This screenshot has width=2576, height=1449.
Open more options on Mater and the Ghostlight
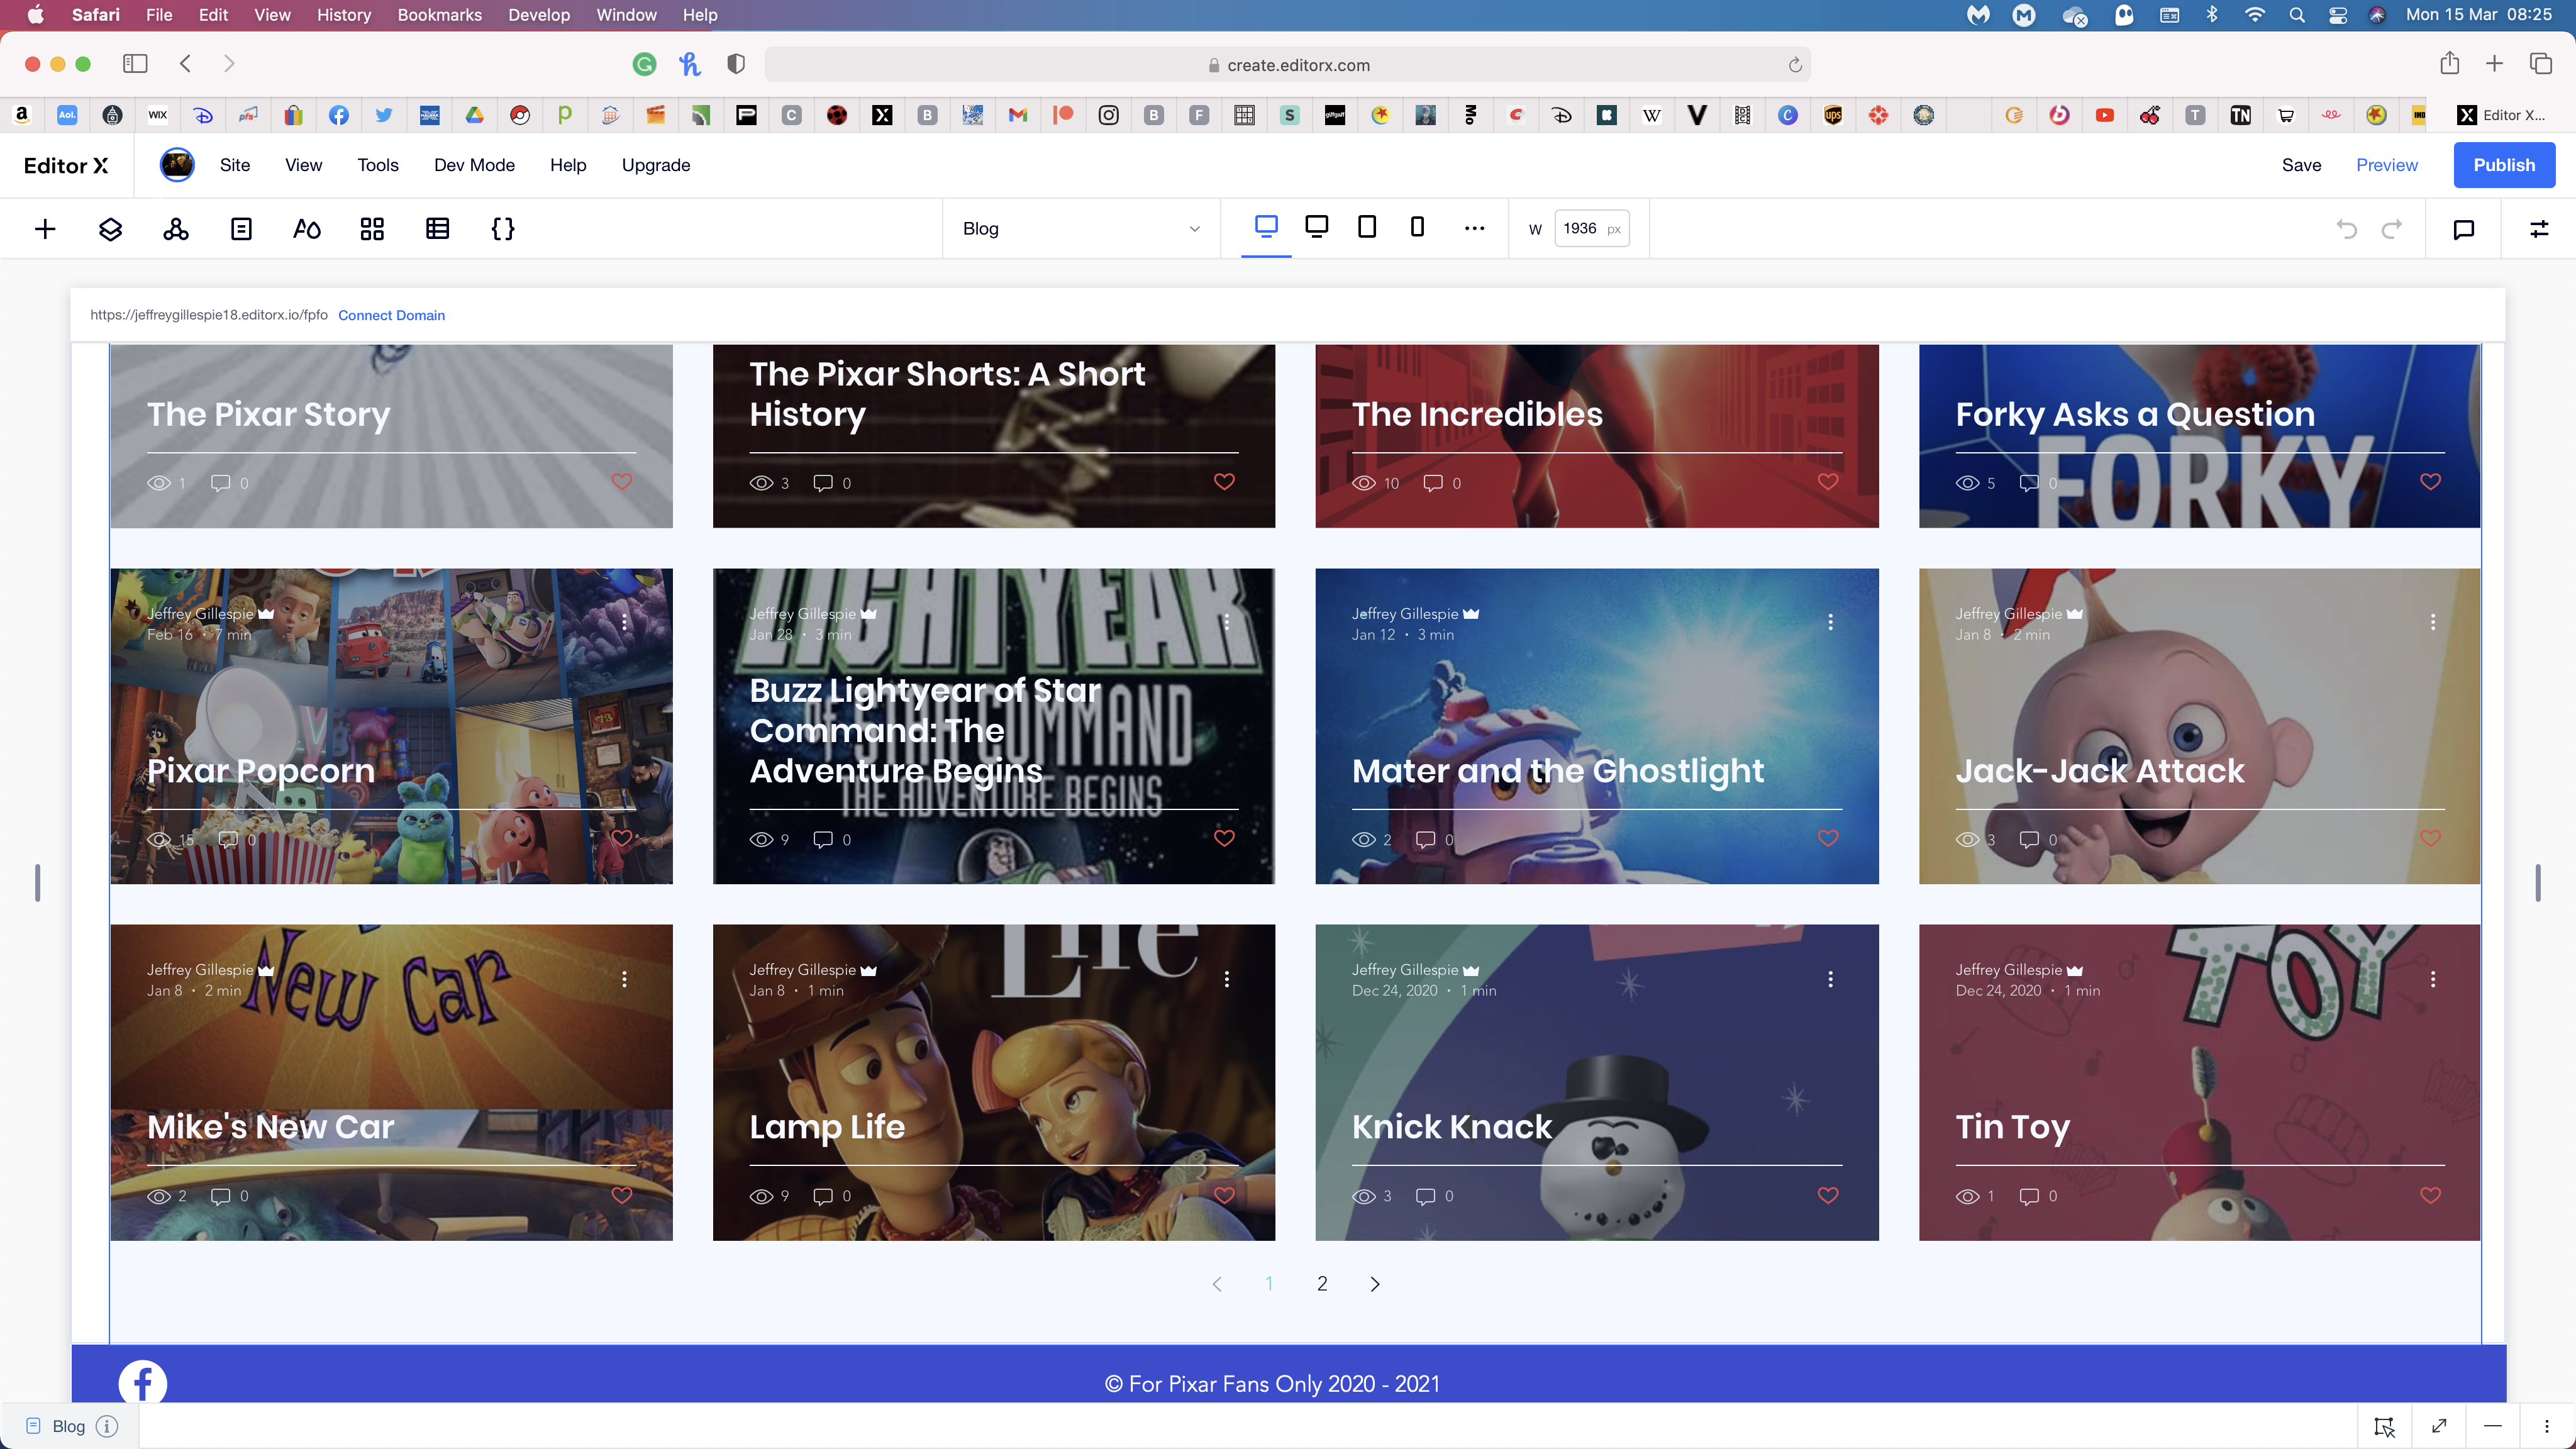point(1830,622)
